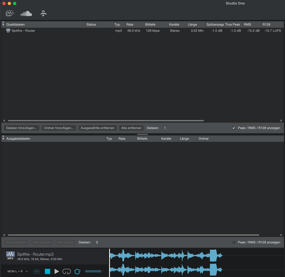This screenshot has height=277, width=285.
Task: Click the blue refresh arrow icon
Action: point(77,271)
